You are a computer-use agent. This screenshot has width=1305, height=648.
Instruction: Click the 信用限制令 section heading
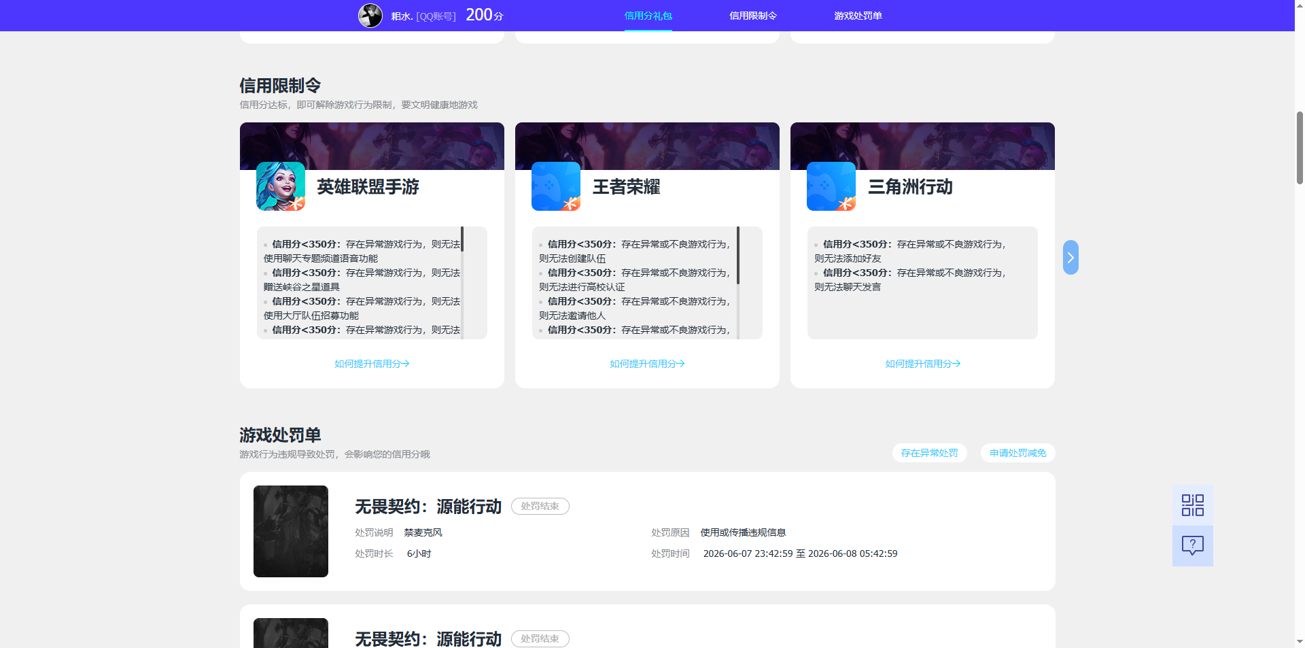280,86
